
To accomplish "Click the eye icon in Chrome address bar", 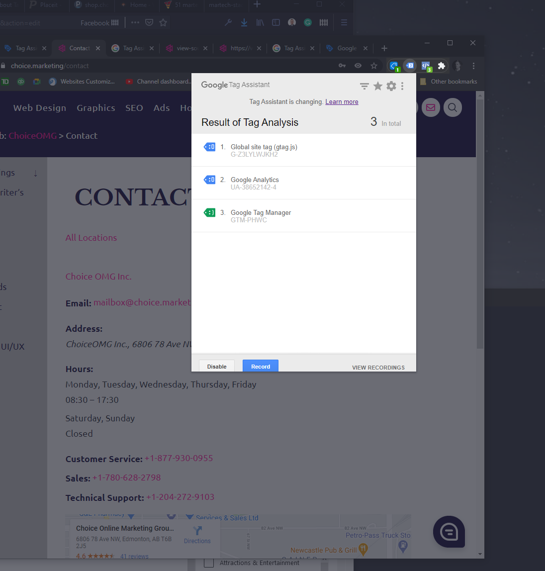I will tap(358, 66).
